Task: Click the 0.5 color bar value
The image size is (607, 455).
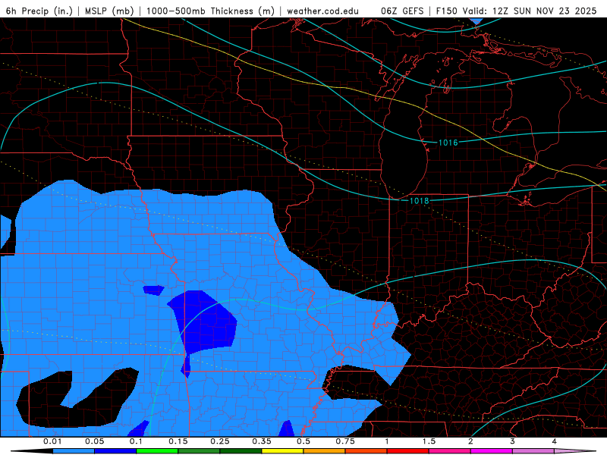Action: tap(303, 441)
